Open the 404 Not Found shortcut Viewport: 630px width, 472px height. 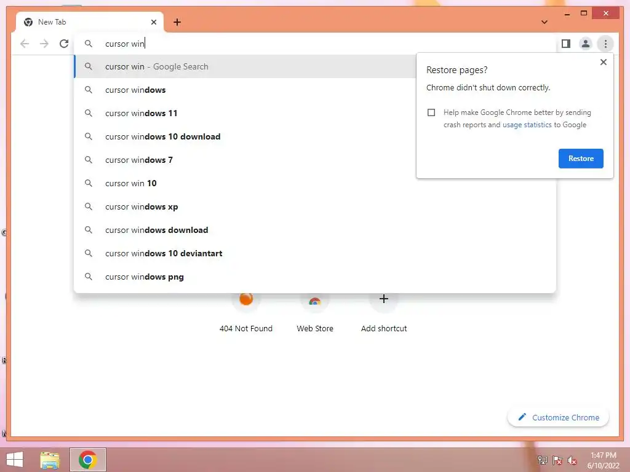pos(246,313)
